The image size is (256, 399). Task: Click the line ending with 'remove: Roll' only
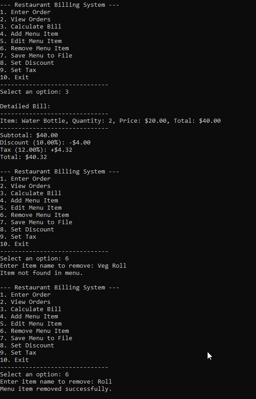pyautogui.click(x=56, y=382)
